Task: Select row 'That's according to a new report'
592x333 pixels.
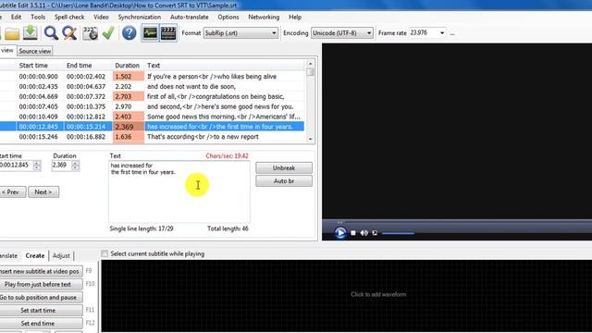Action: (151, 137)
